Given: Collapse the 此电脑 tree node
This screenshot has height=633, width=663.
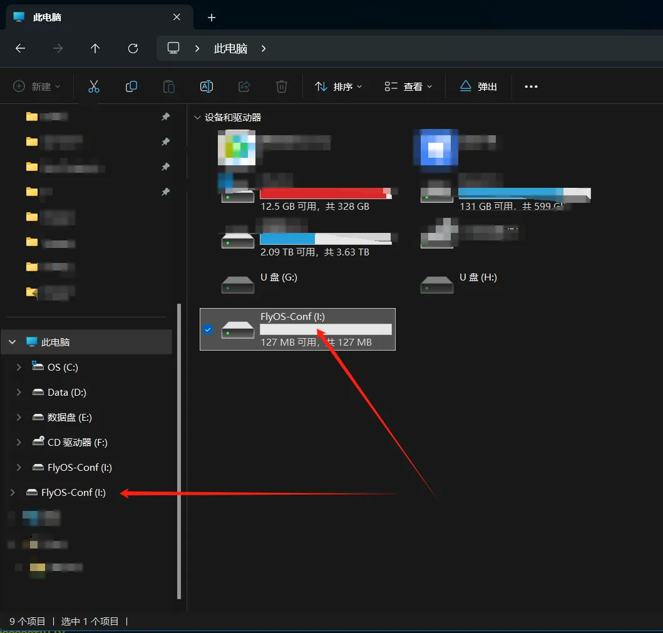Looking at the screenshot, I should [12, 342].
